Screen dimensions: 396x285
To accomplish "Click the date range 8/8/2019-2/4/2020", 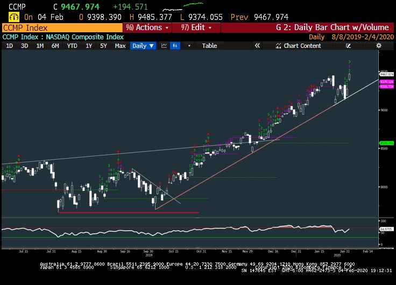I will click(x=363, y=37).
